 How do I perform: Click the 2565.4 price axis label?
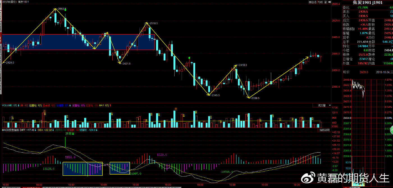point(336,4)
